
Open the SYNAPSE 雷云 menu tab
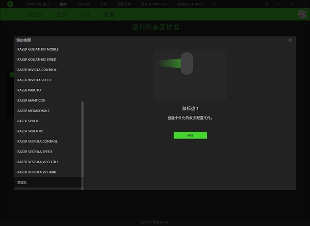[x=38, y=4]
